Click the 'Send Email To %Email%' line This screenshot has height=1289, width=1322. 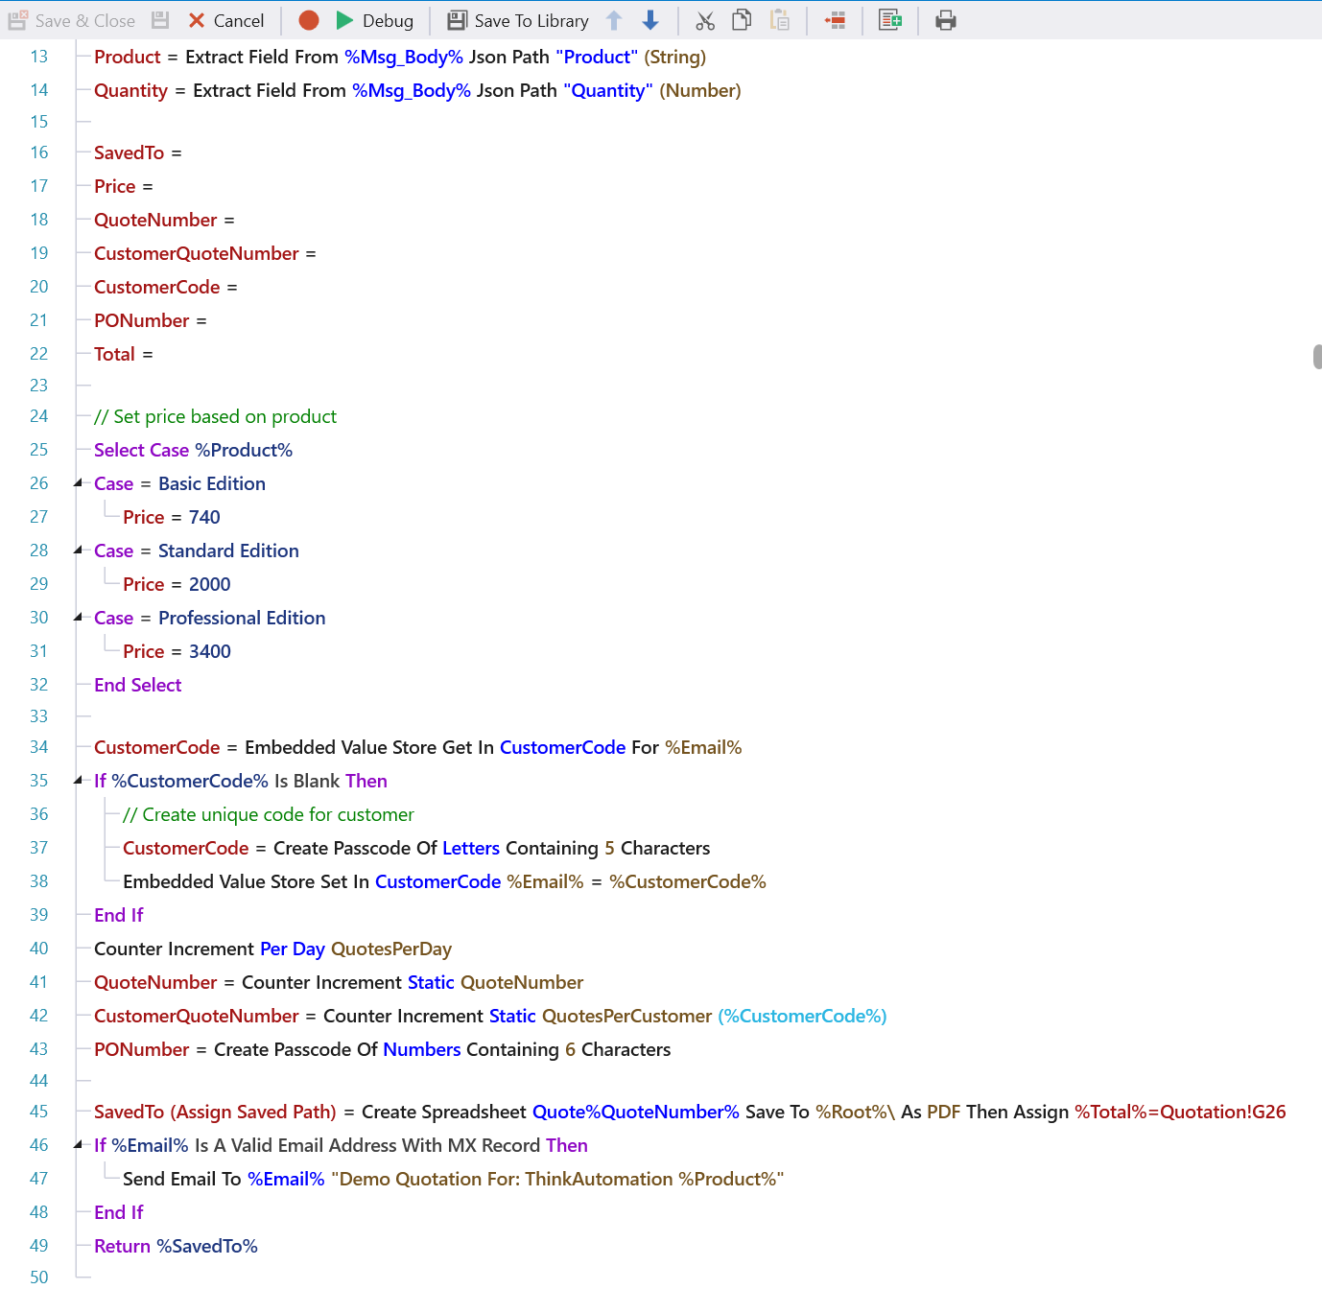pyautogui.click(x=453, y=1179)
